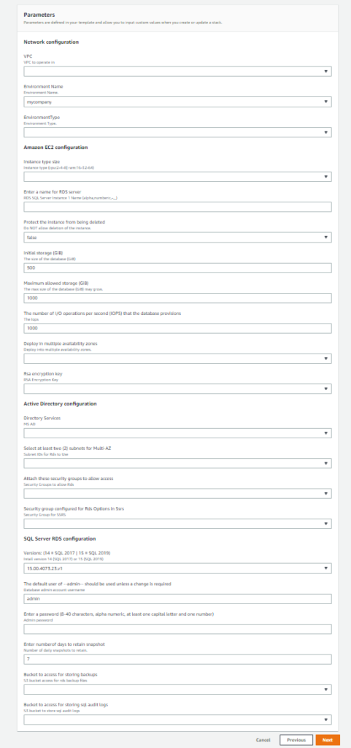This screenshot has width=351, height=748.
Task: Open the Rsa encryption key dropdown
Action: click(x=177, y=389)
